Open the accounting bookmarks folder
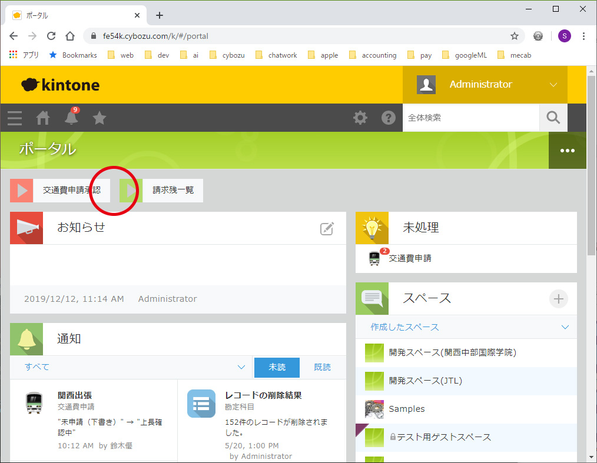The width and height of the screenshot is (597, 463). coord(373,55)
